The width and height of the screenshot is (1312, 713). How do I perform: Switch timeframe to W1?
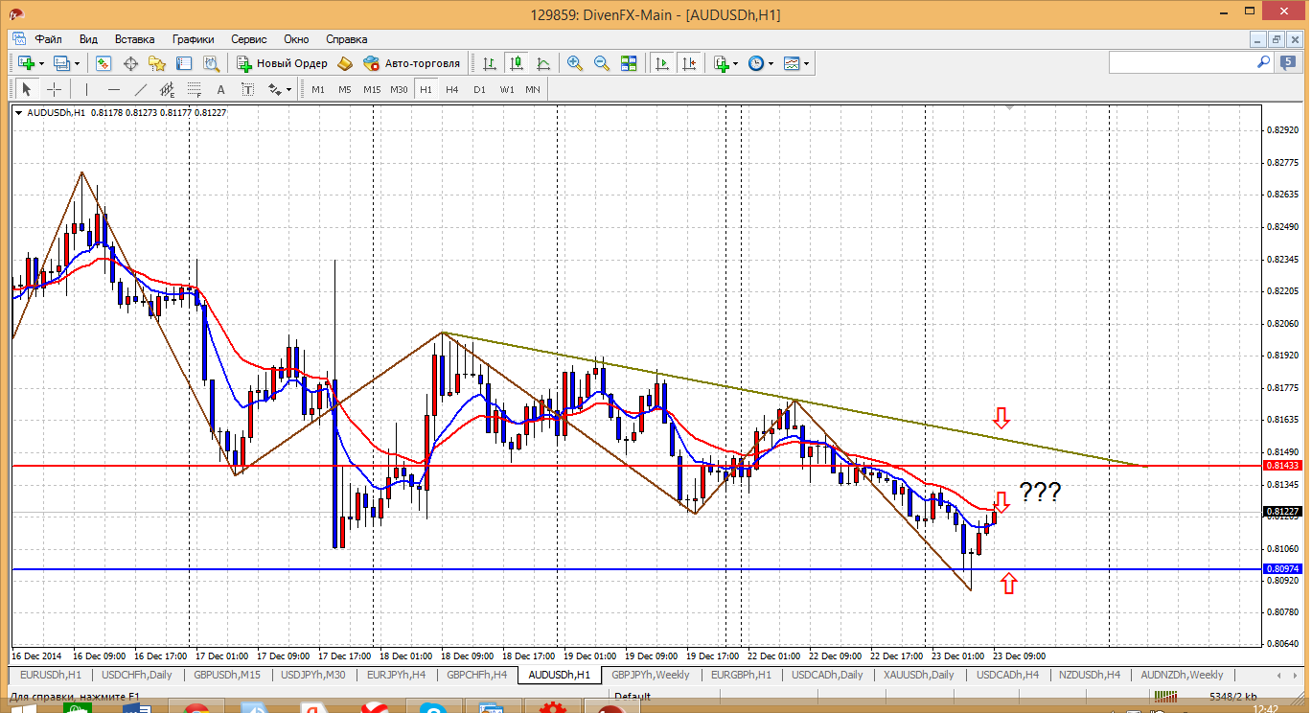(506, 89)
